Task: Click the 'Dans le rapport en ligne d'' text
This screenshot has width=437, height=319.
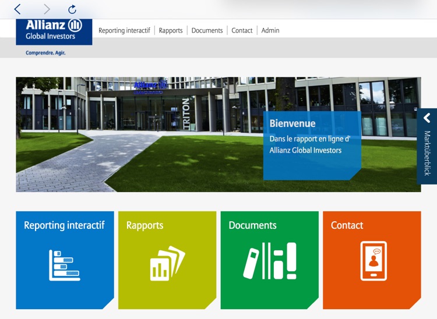Action: coord(310,139)
